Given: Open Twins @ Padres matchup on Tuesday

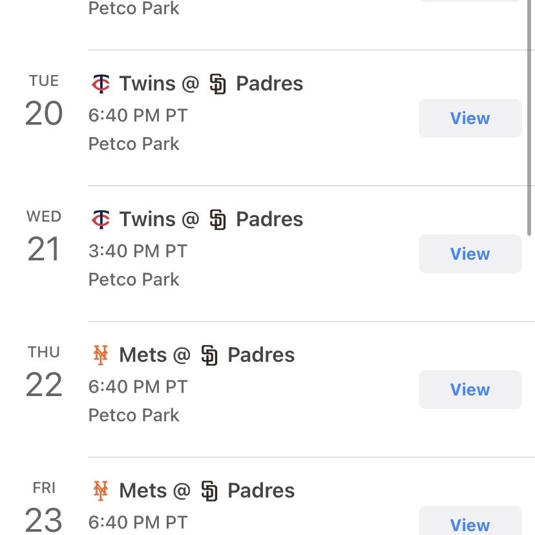Looking at the screenshot, I should pos(197,83).
